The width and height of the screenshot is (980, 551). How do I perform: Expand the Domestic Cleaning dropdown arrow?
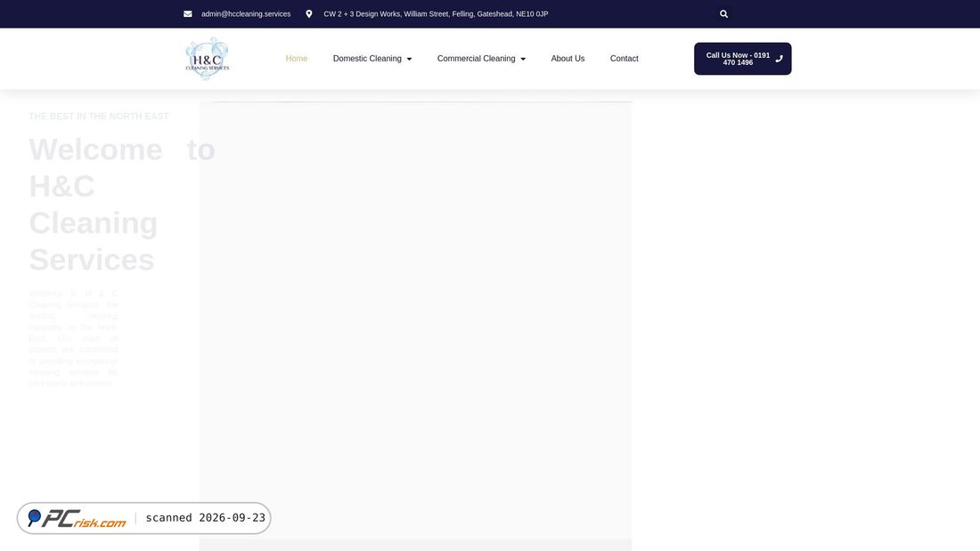[x=410, y=60]
